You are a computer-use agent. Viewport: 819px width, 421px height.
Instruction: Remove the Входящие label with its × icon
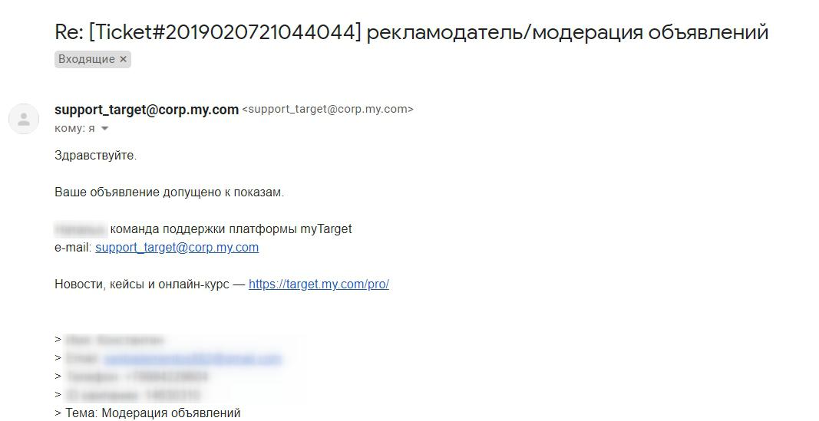click(x=124, y=60)
